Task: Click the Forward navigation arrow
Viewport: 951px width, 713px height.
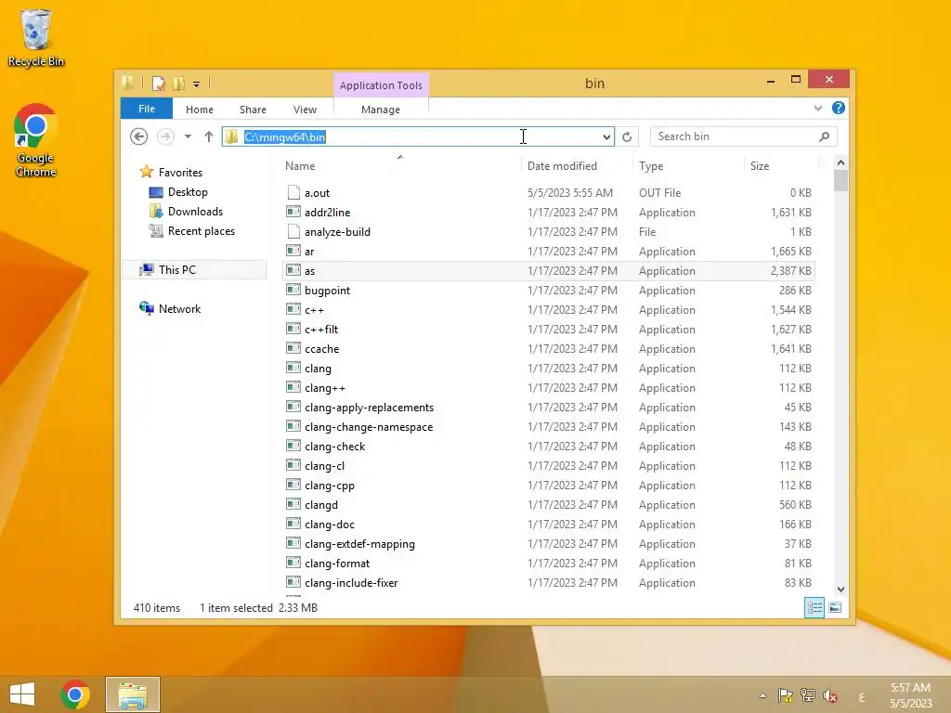Action: 165,137
